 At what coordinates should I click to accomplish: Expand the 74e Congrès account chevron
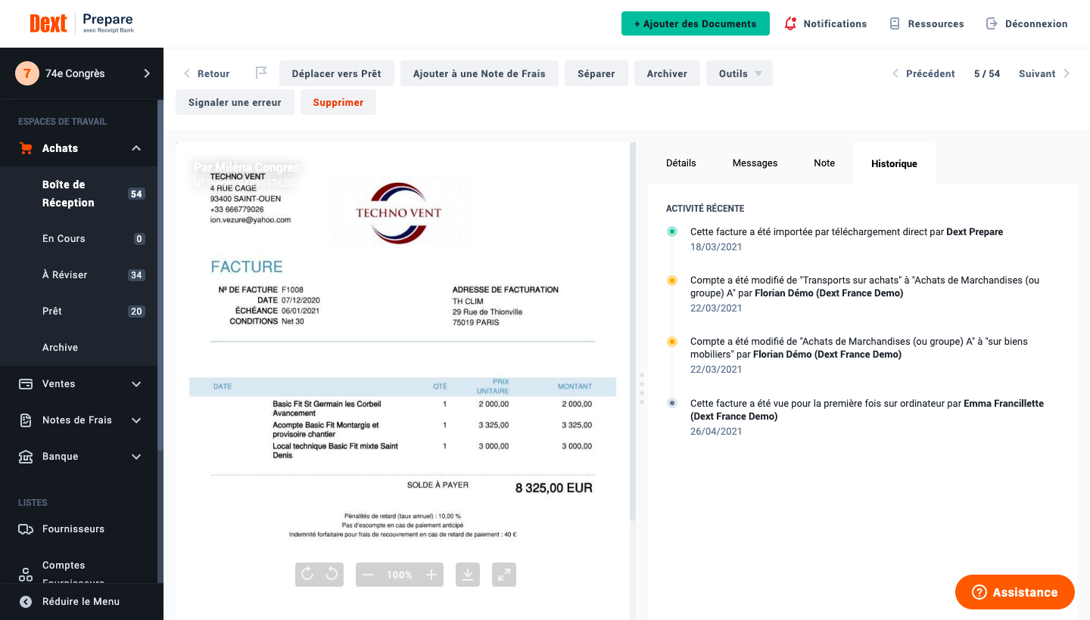(x=147, y=73)
